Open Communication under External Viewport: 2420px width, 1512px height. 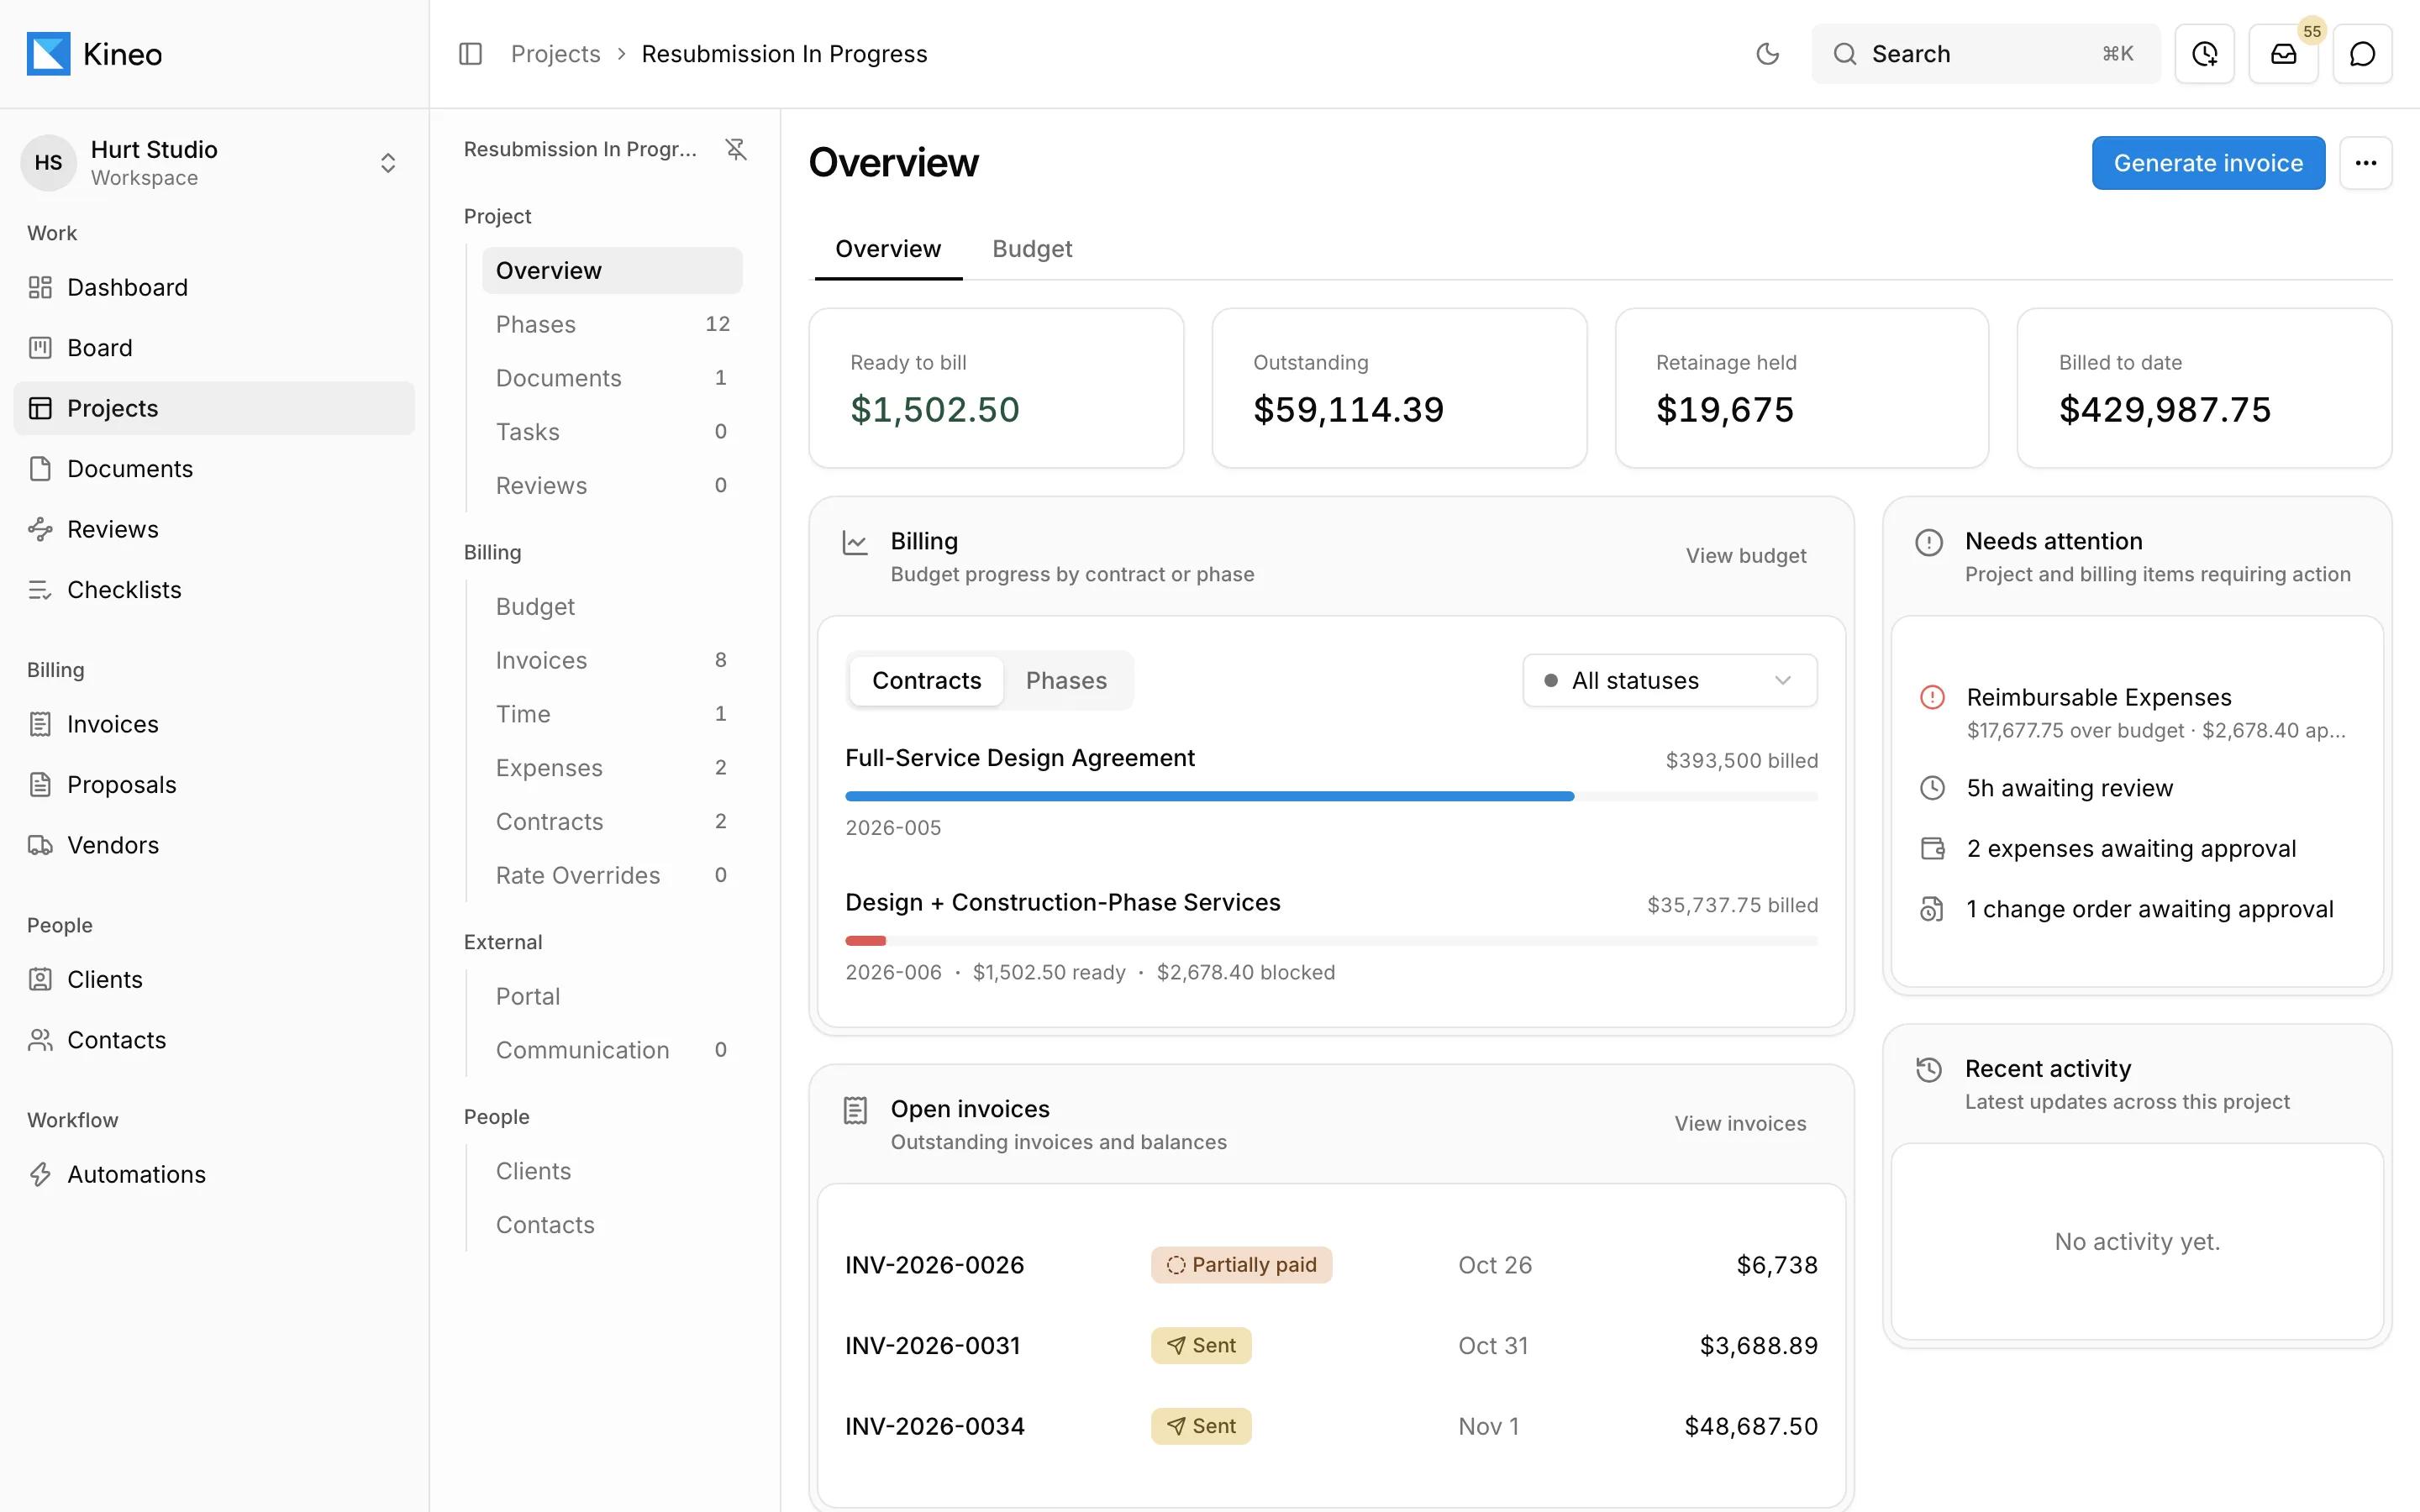[612, 1050]
